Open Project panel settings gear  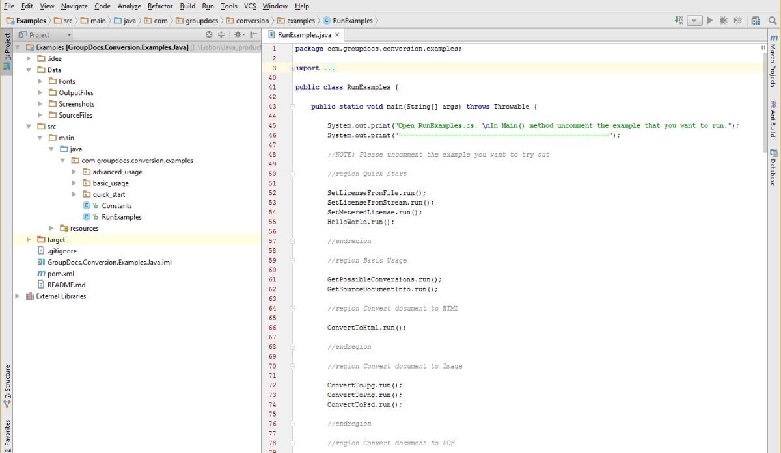coord(239,35)
